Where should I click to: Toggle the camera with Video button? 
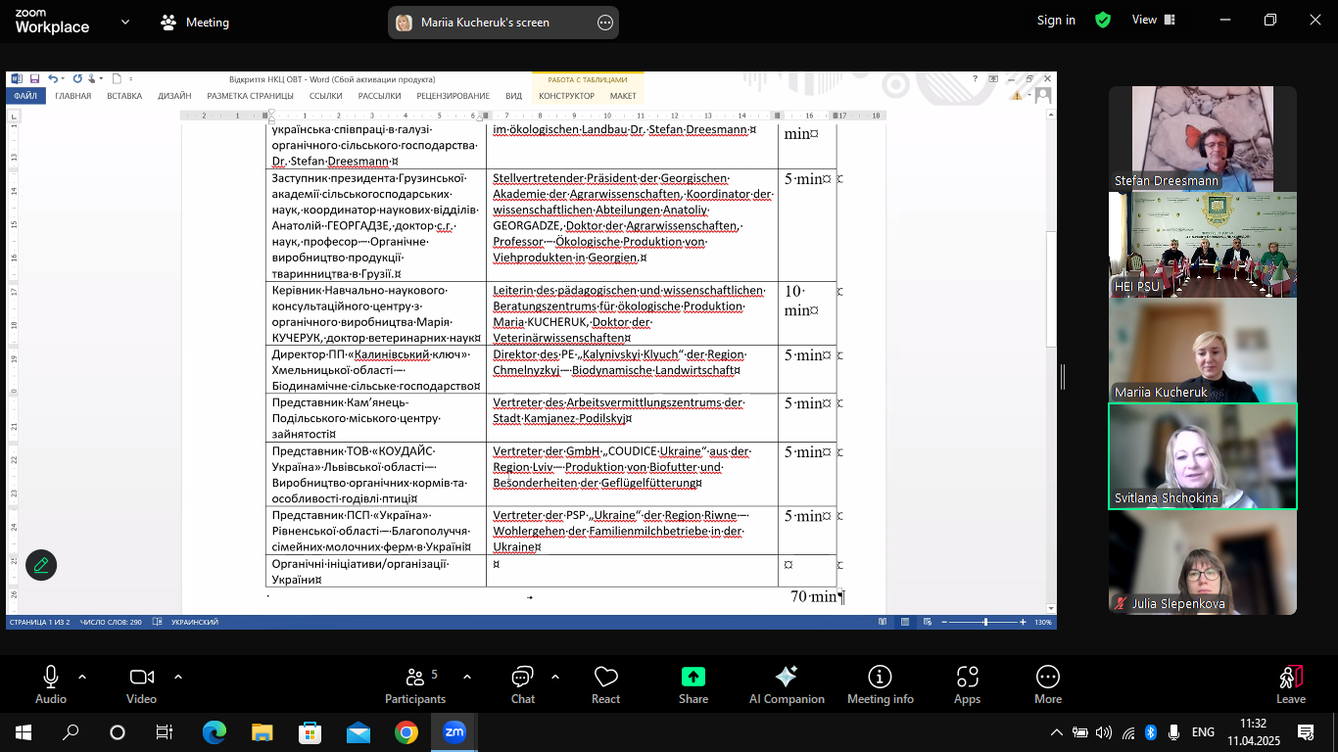point(142,678)
